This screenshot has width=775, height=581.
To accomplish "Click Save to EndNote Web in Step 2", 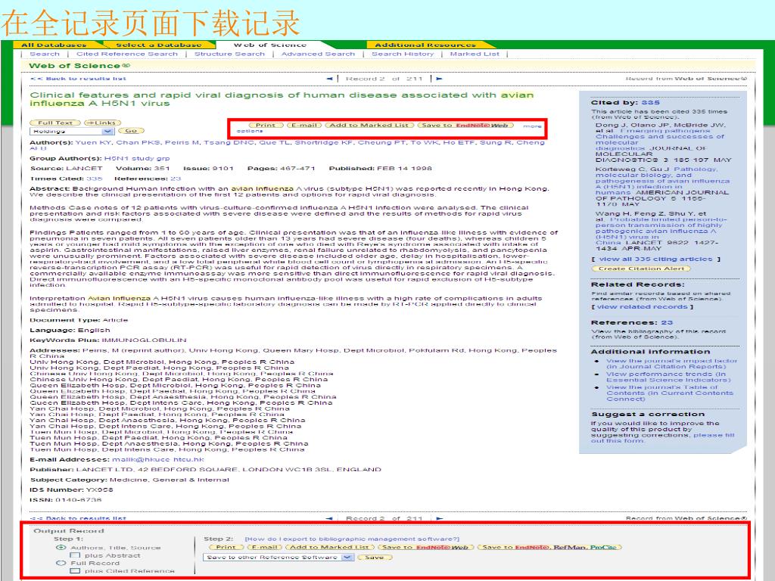I will click(425, 547).
